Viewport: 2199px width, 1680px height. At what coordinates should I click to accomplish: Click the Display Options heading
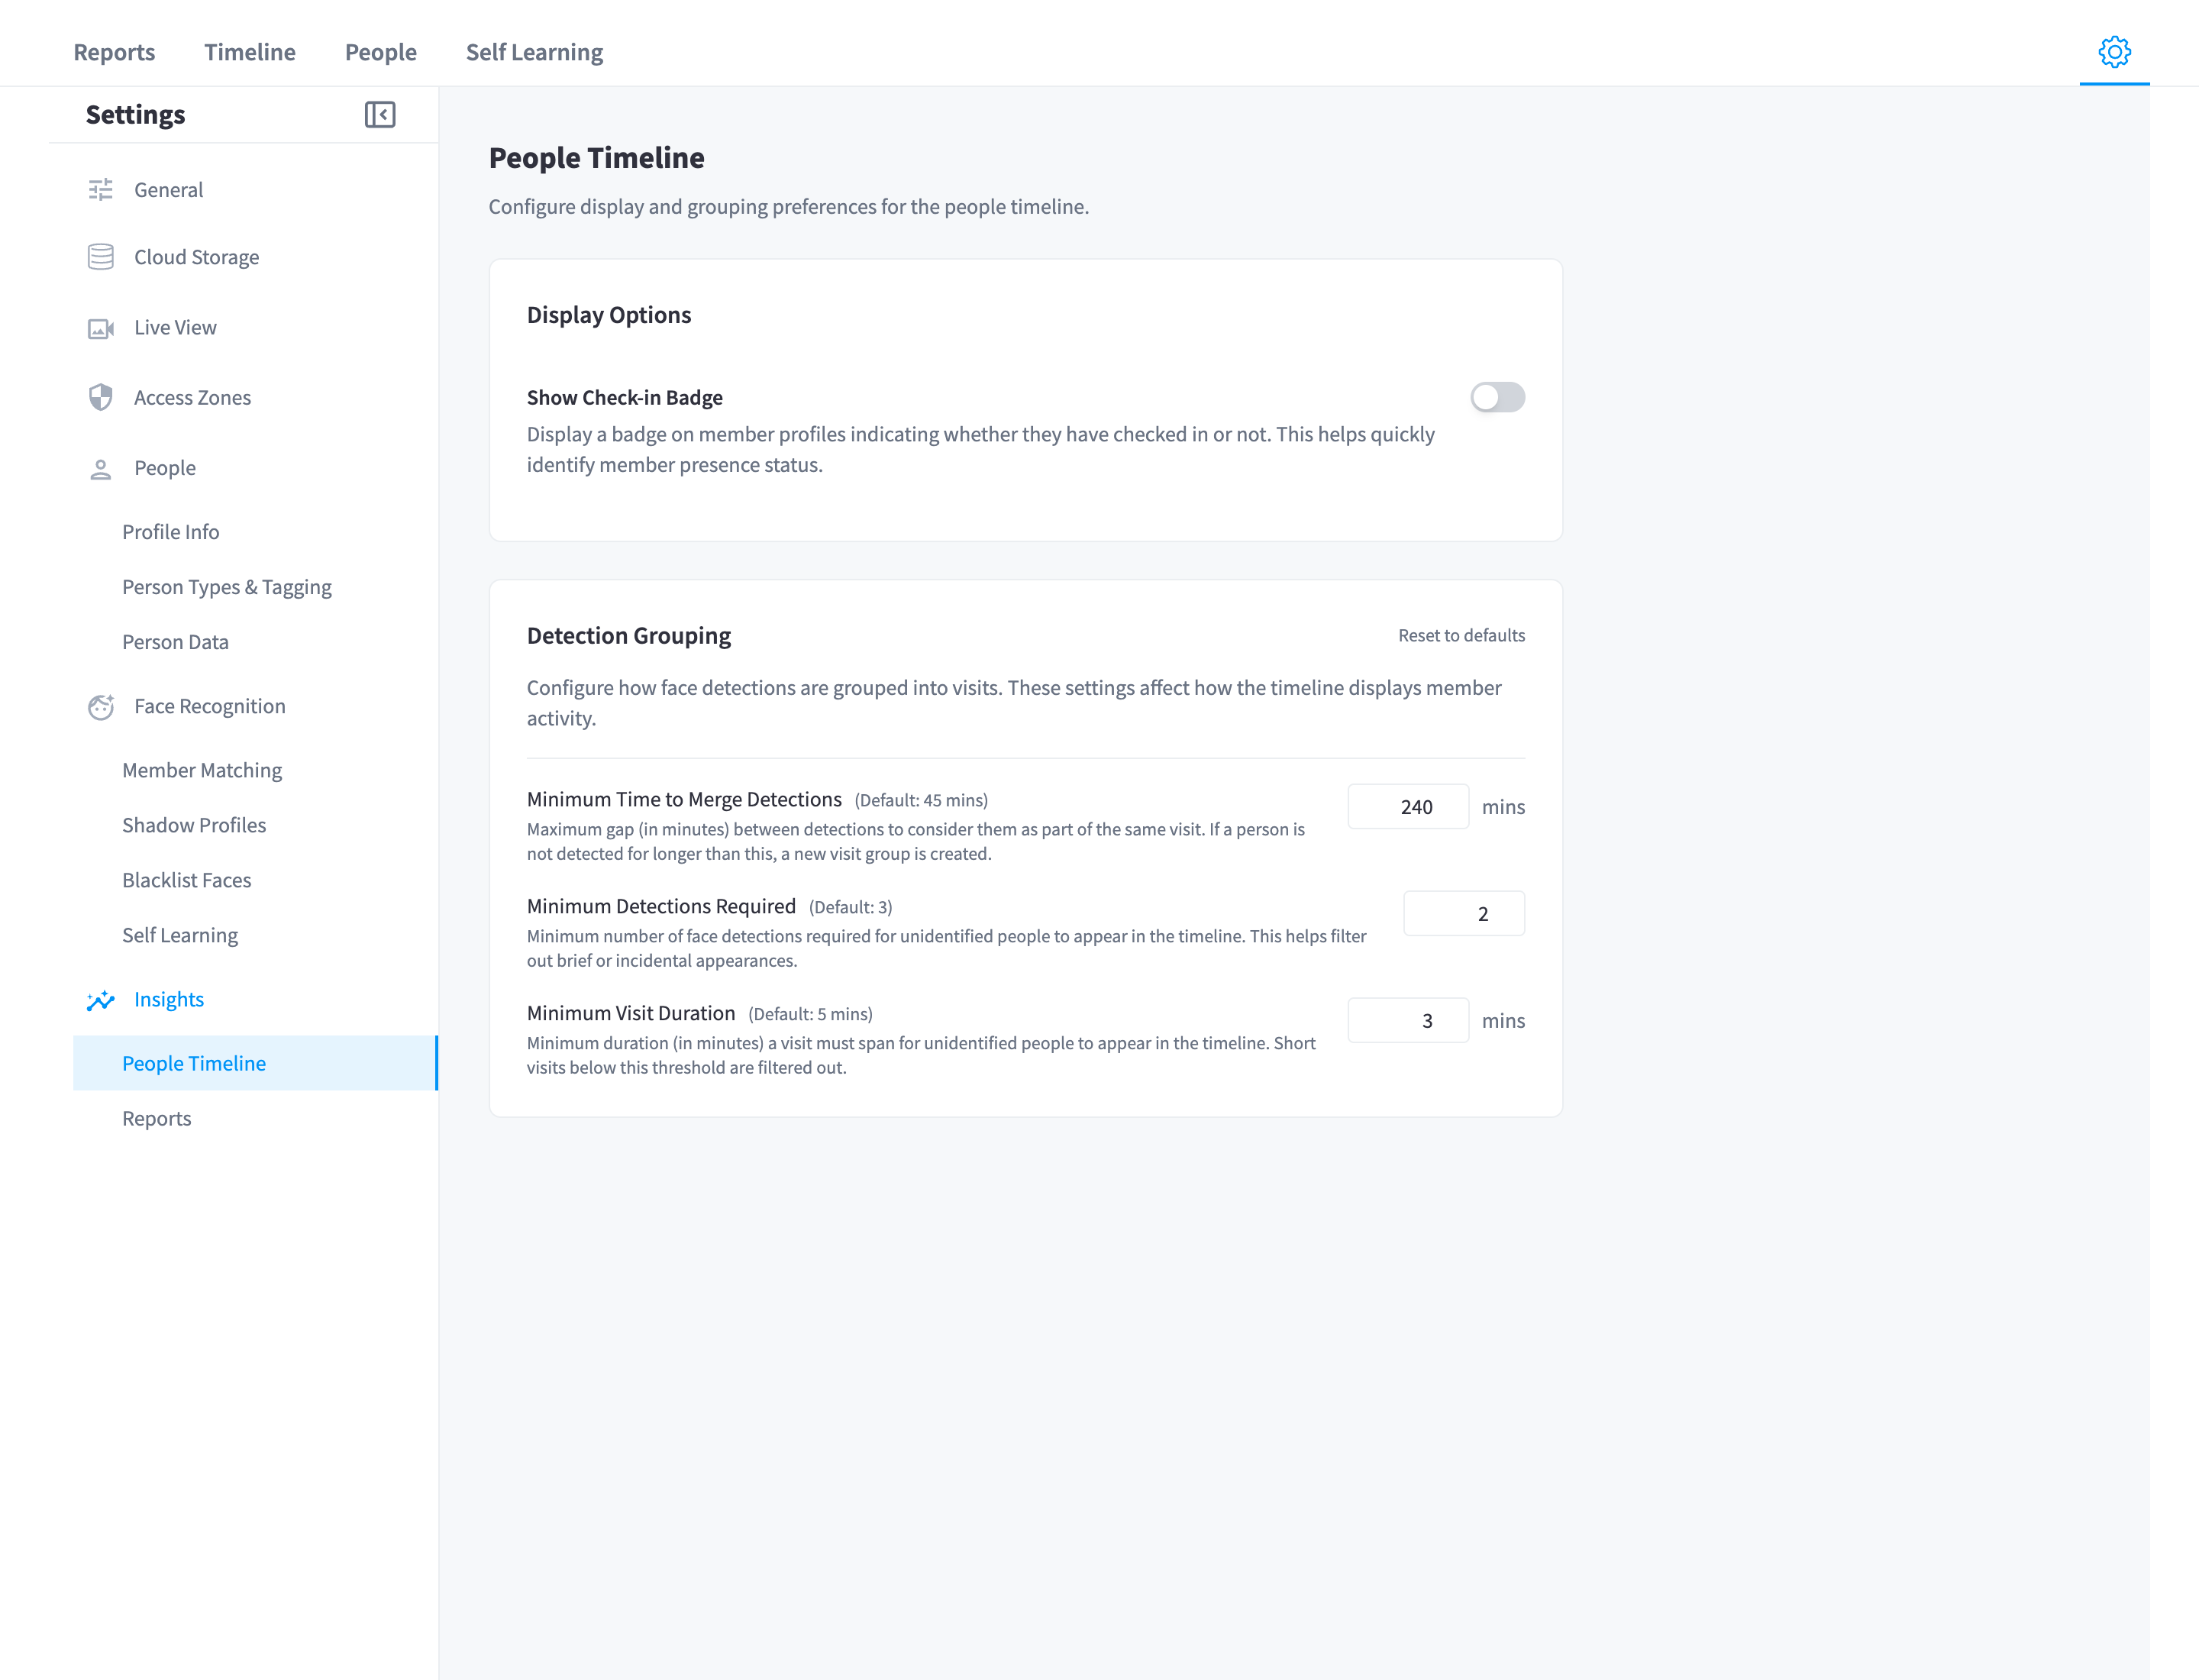(x=609, y=315)
